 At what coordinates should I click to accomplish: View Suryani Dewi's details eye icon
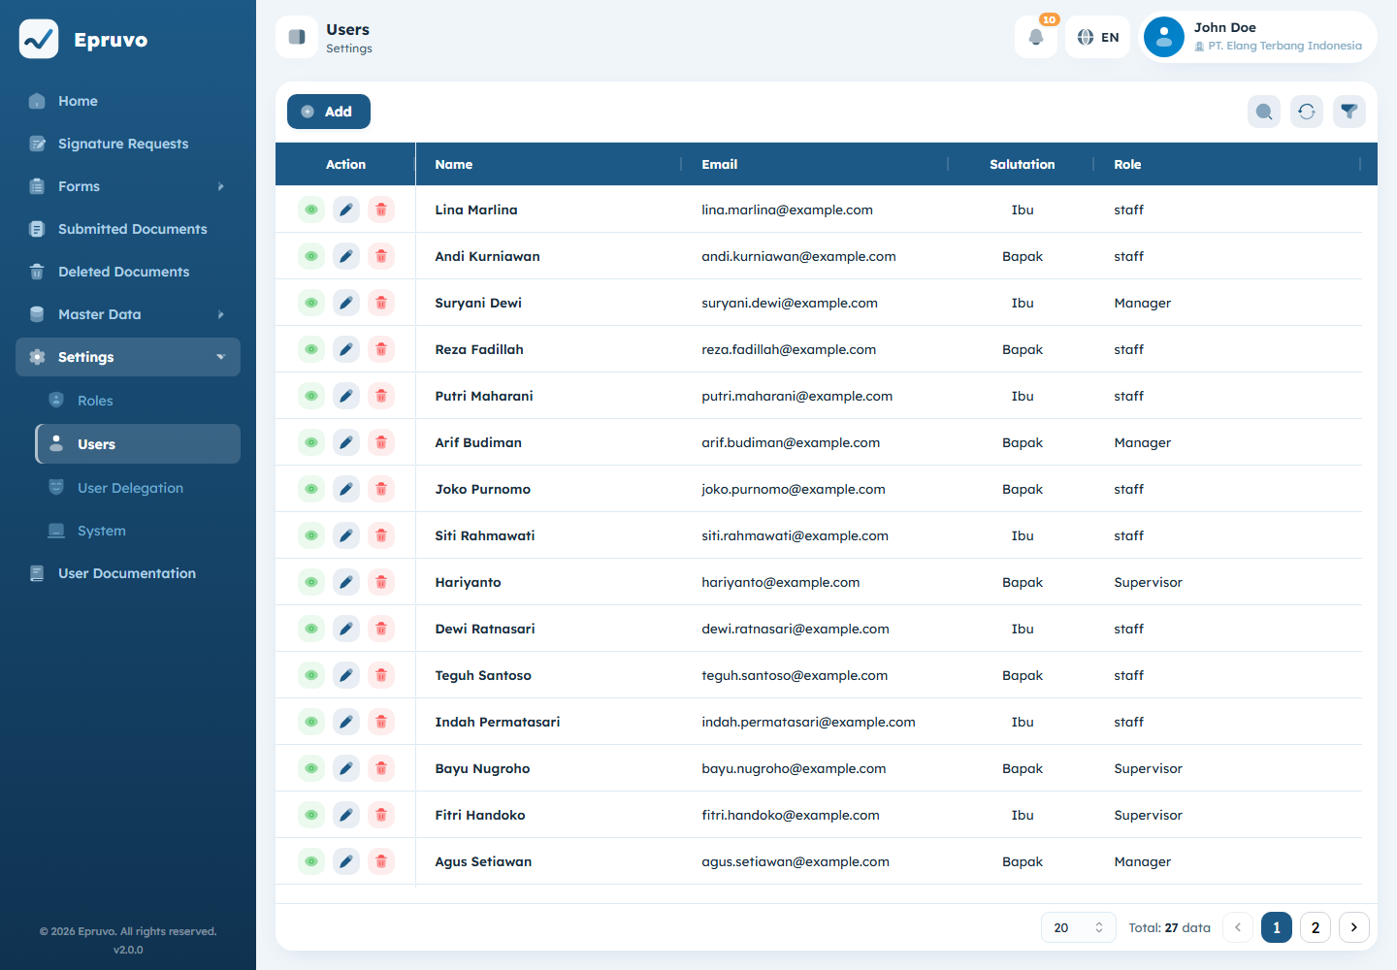(x=311, y=303)
